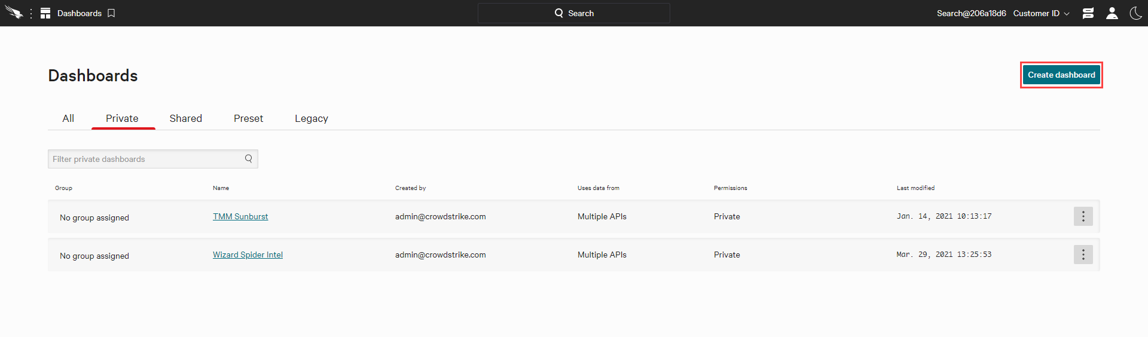Switch to the Shared tab
1148x337 pixels.
pyautogui.click(x=186, y=118)
